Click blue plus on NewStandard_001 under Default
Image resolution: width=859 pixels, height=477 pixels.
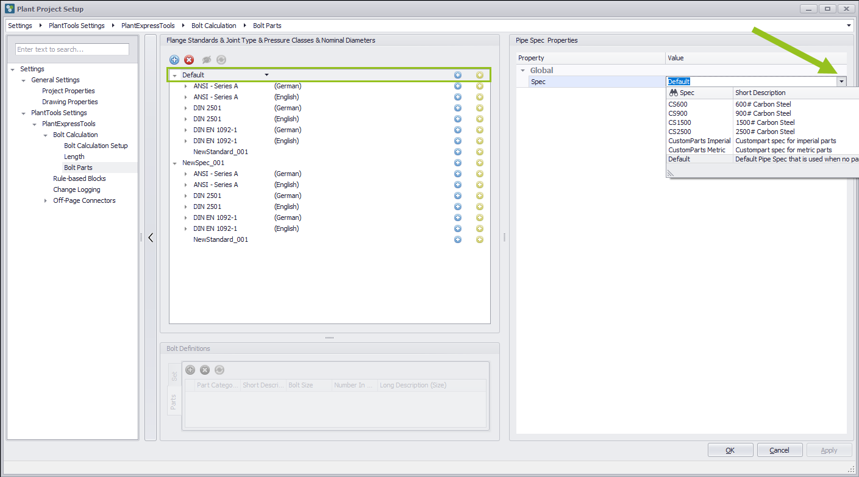[x=458, y=152]
